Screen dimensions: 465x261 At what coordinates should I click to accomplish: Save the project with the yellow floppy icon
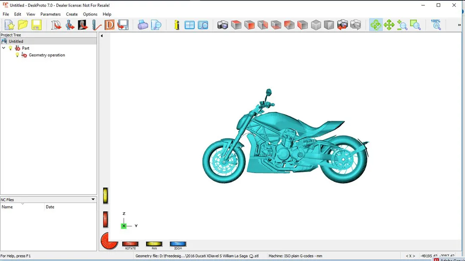click(x=37, y=25)
